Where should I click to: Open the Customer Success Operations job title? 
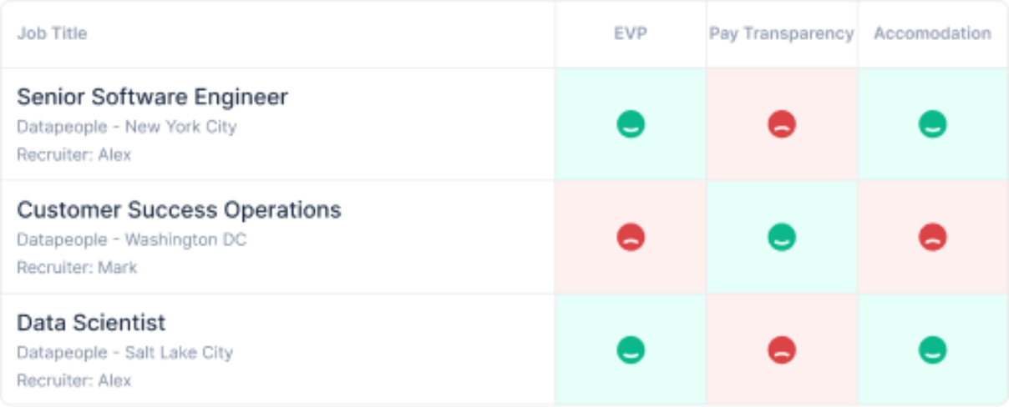(179, 209)
